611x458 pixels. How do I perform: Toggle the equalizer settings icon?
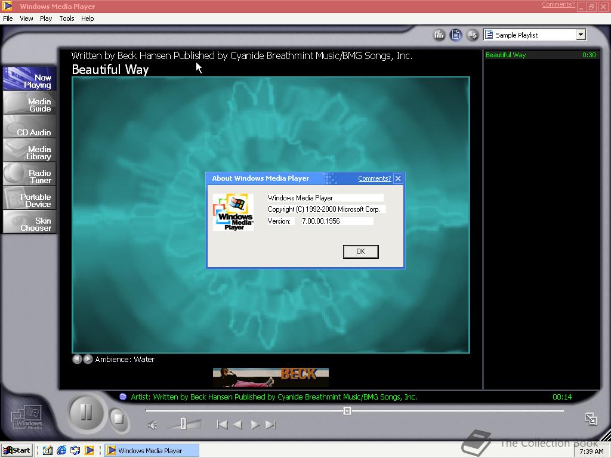pyautogui.click(x=439, y=35)
